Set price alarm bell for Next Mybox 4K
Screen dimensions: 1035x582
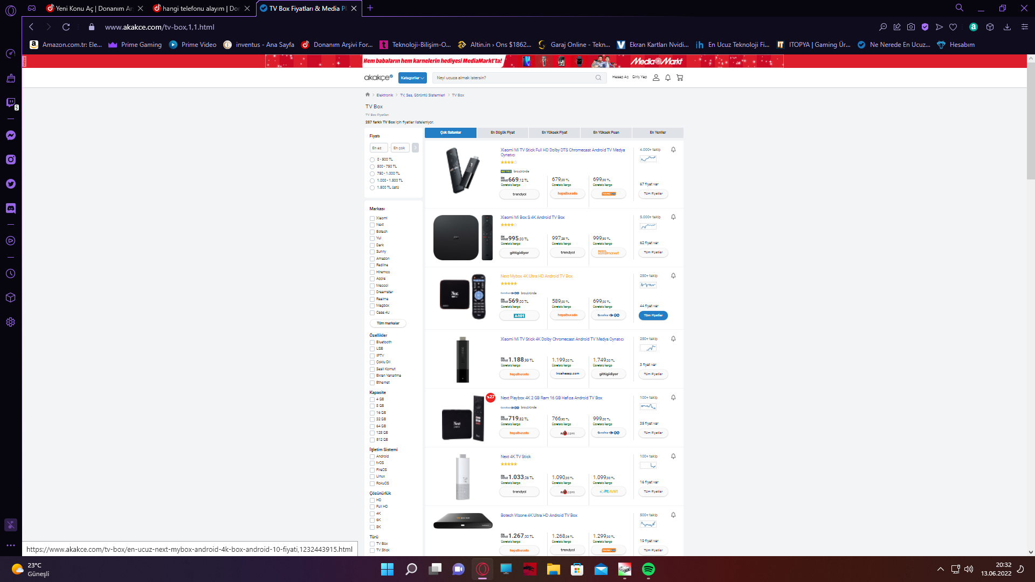[673, 276]
